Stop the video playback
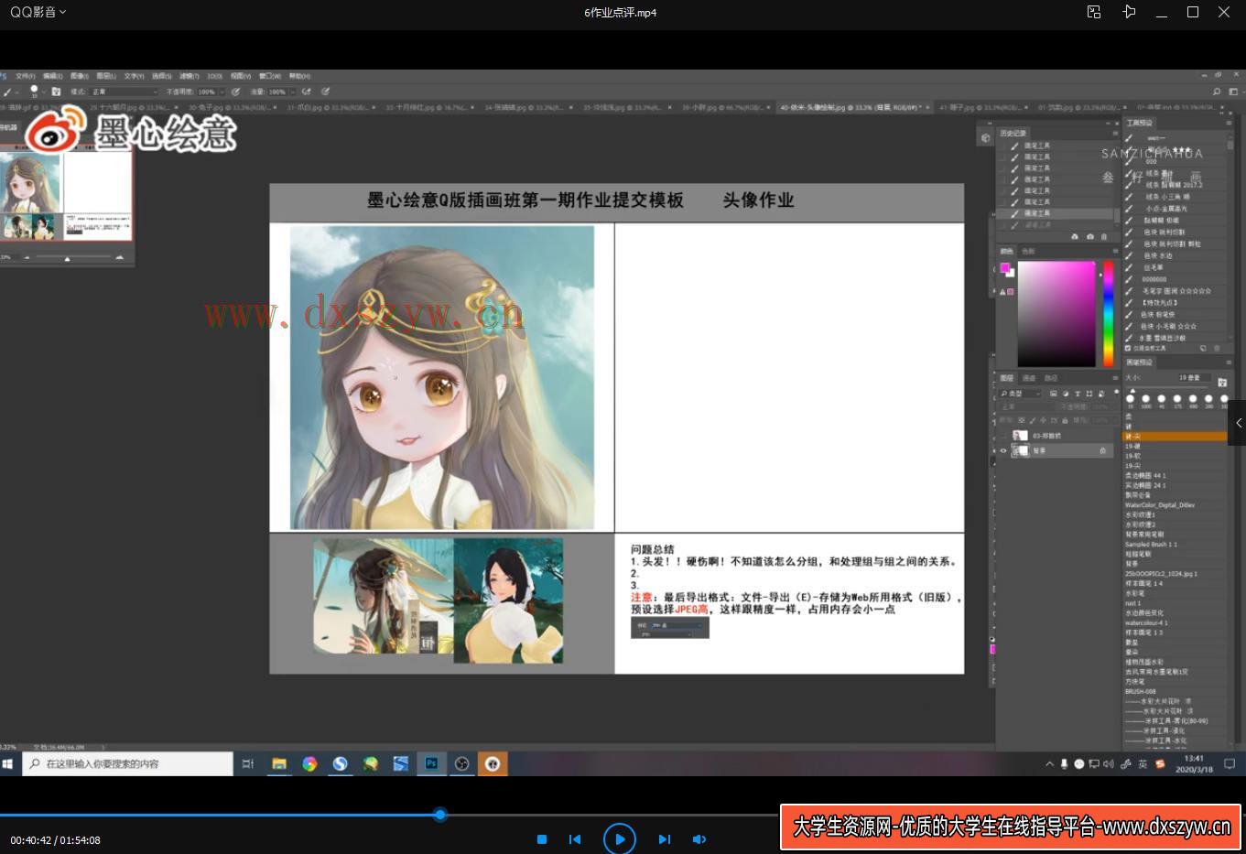Image resolution: width=1246 pixels, height=854 pixels. point(542,839)
